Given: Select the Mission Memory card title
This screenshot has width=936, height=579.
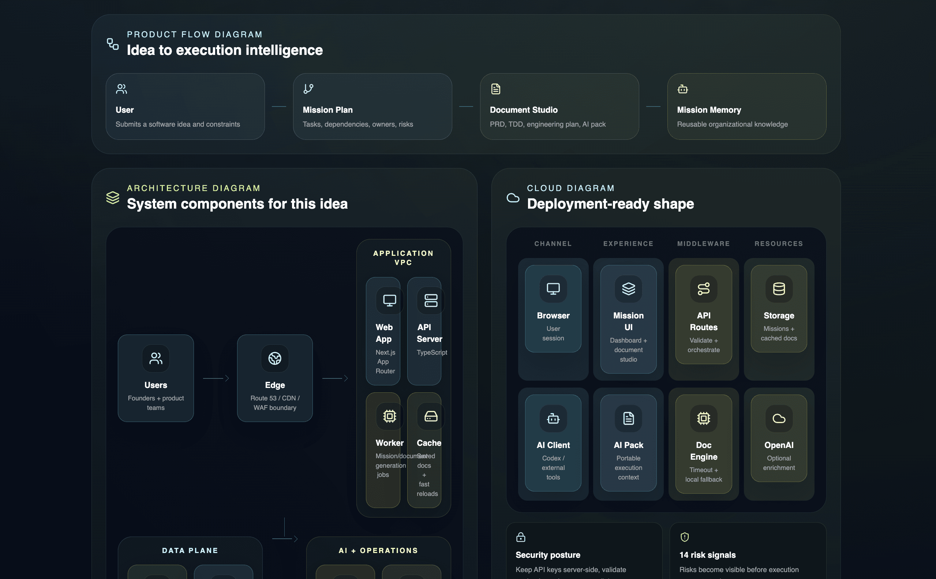Looking at the screenshot, I should point(709,110).
